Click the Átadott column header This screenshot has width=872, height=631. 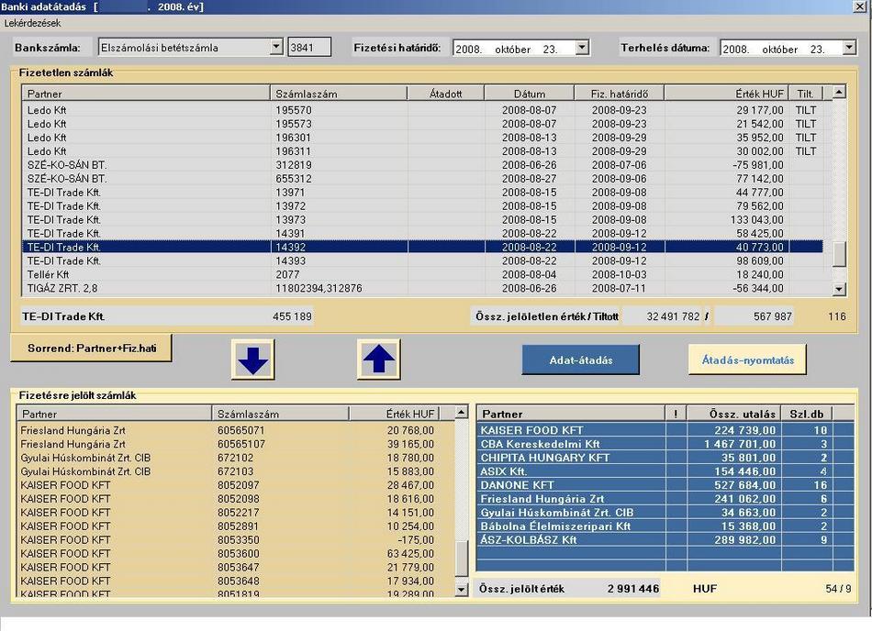[446, 94]
